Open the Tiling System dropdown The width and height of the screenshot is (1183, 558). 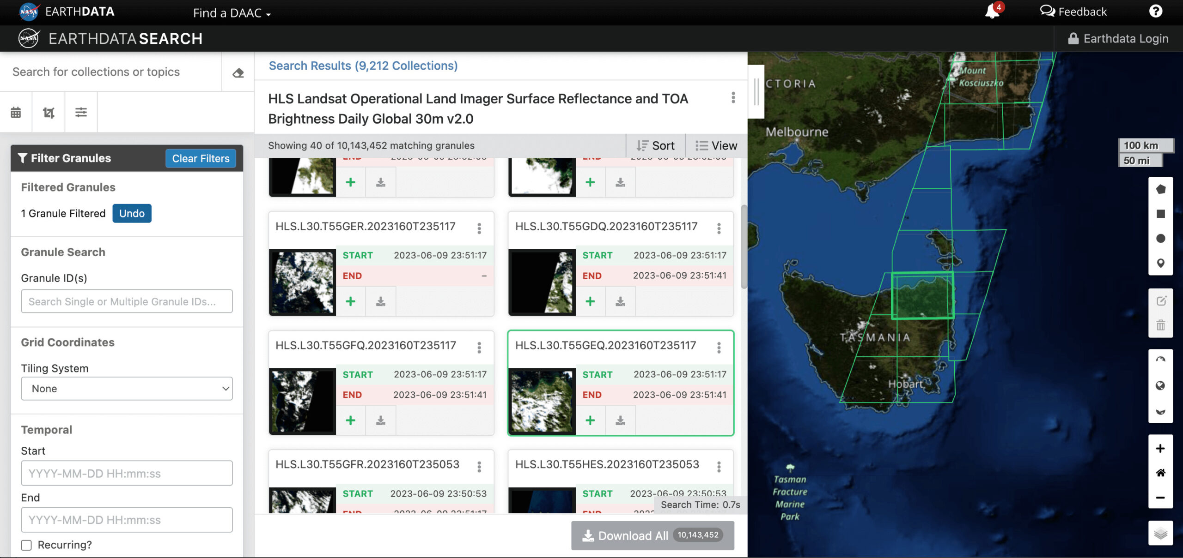(x=127, y=389)
